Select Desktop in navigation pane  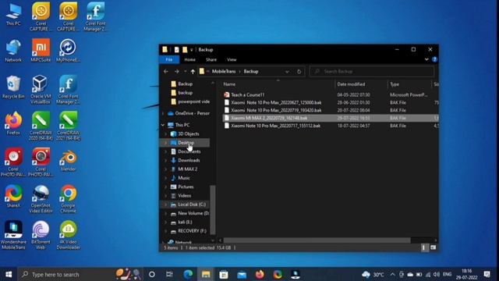[186, 142]
